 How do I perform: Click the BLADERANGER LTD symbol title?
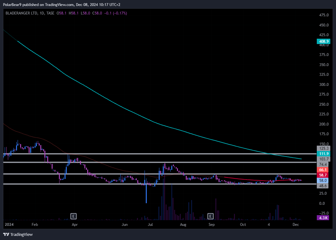click(21, 13)
